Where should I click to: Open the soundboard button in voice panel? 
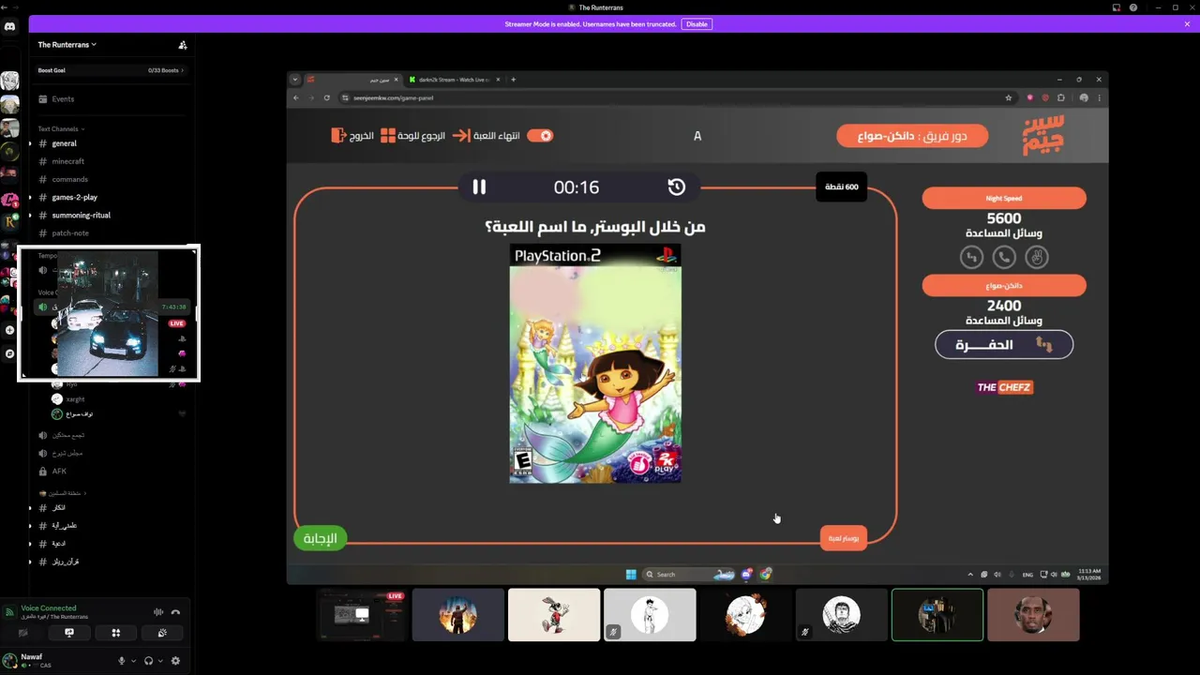coord(162,633)
